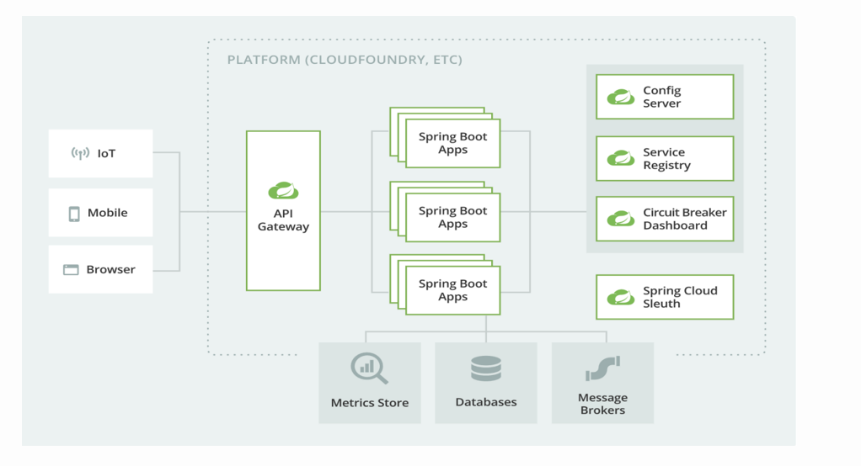Select the IoT client box
Image resolution: width=861 pixels, height=466 pixels.
[100, 153]
